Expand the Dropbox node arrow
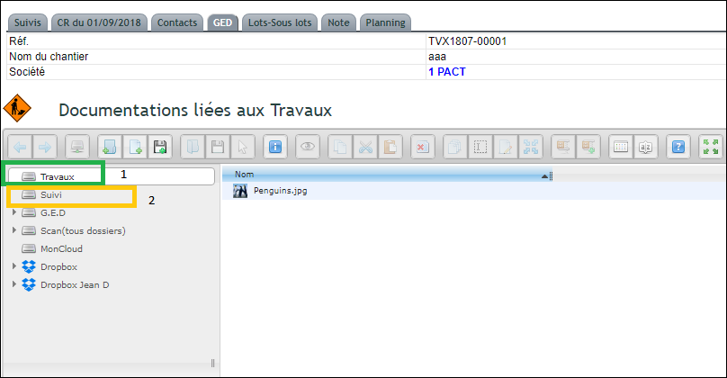The image size is (727, 378). (13, 266)
